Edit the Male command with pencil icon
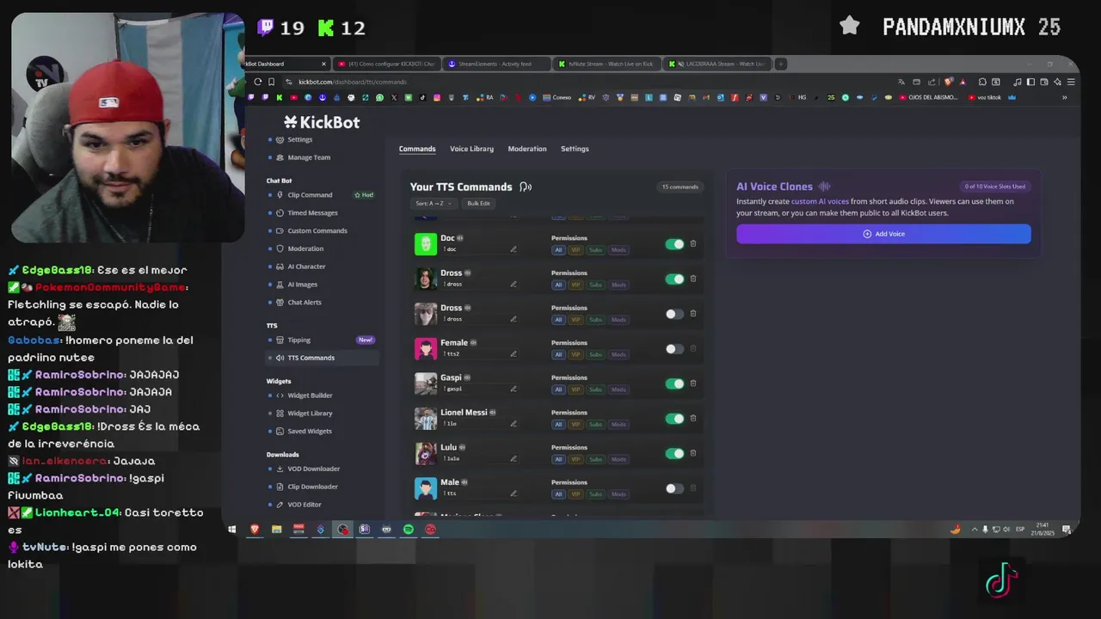This screenshot has width=1101, height=619. pos(514,493)
